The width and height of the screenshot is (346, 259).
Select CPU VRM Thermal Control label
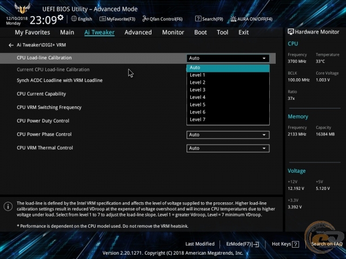tap(45, 148)
